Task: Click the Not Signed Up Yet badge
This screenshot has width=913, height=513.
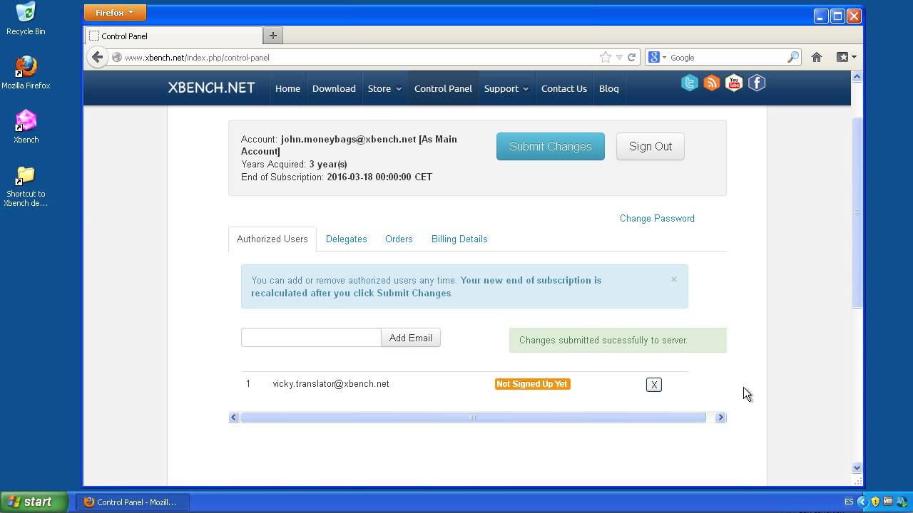Action: 532,384
